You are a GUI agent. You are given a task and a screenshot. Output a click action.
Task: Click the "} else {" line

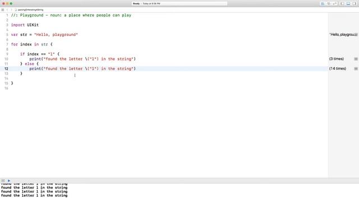coord(29,64)
